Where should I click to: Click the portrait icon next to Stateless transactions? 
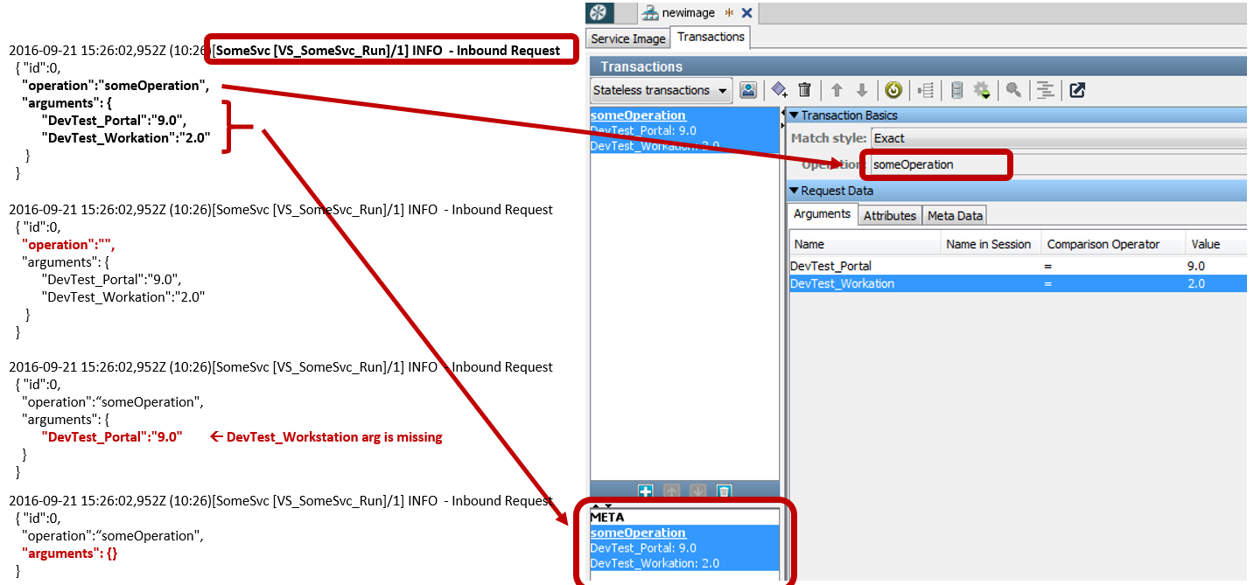tap(748, 90)
